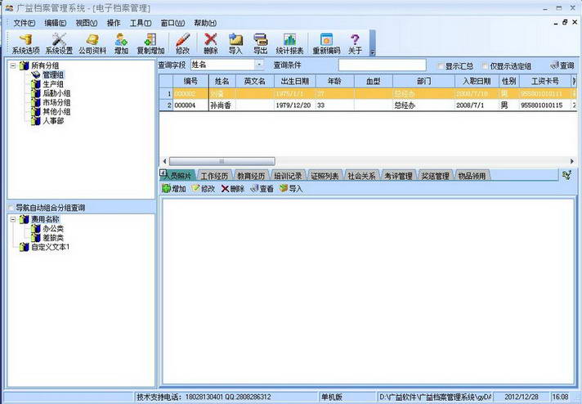Open 编辑 menu
Viewport: 582px width, 404px height.
point(56,23)
